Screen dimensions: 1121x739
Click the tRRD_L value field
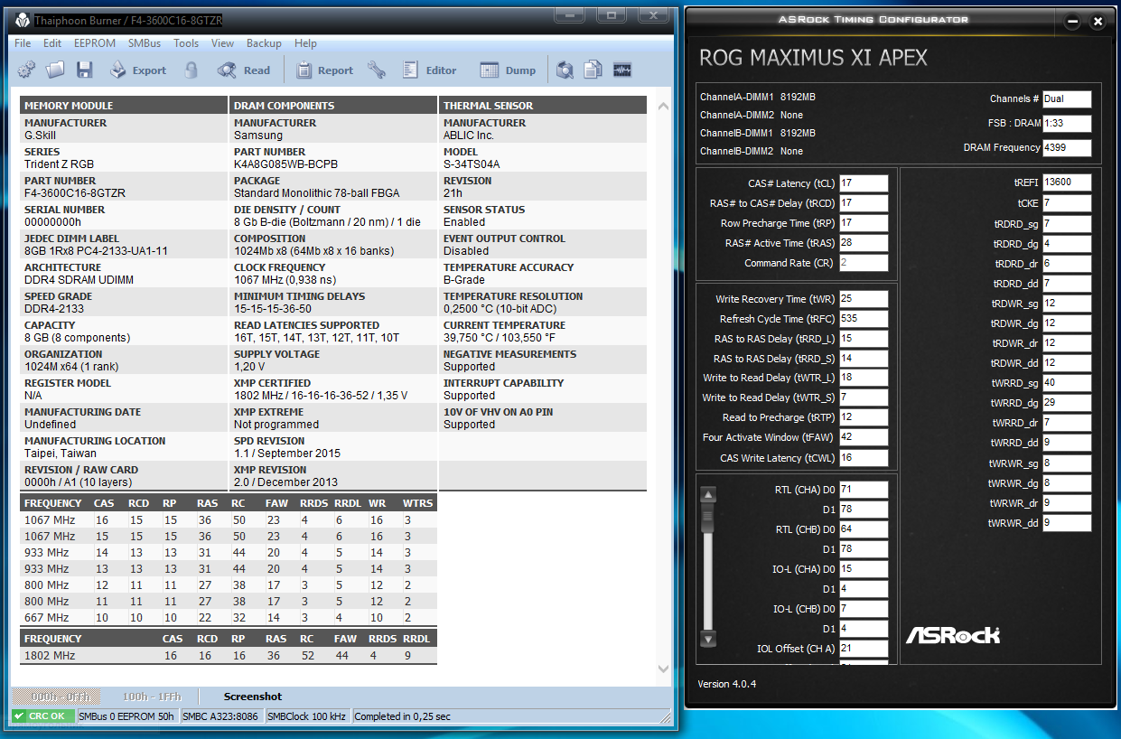point(864,339)
